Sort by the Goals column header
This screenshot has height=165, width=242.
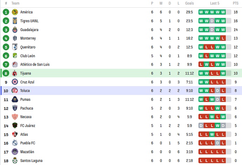click(x=189, y=3)
